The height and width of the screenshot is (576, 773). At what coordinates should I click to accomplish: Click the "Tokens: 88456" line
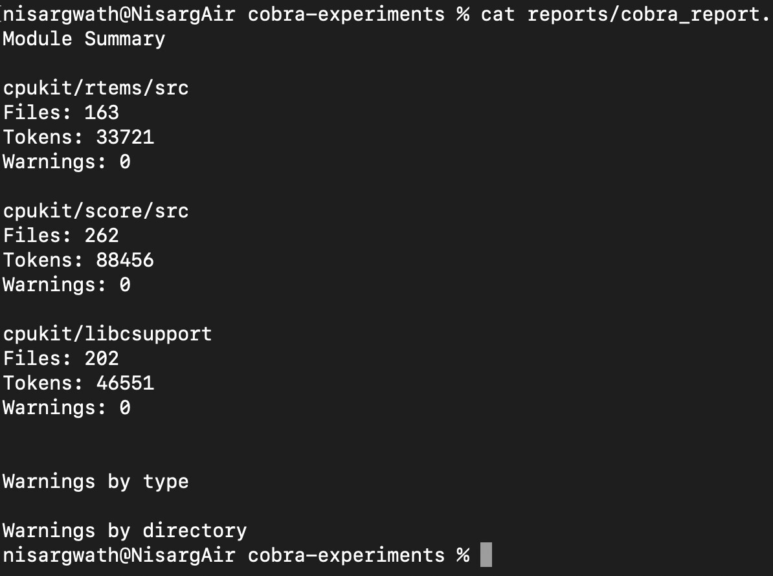click(78, 260)
